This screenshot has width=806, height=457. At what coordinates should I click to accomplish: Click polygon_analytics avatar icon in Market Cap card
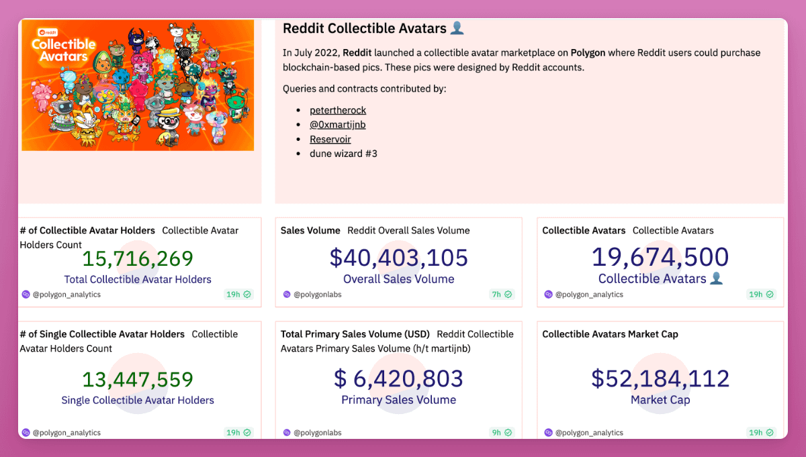click(548, 433)
